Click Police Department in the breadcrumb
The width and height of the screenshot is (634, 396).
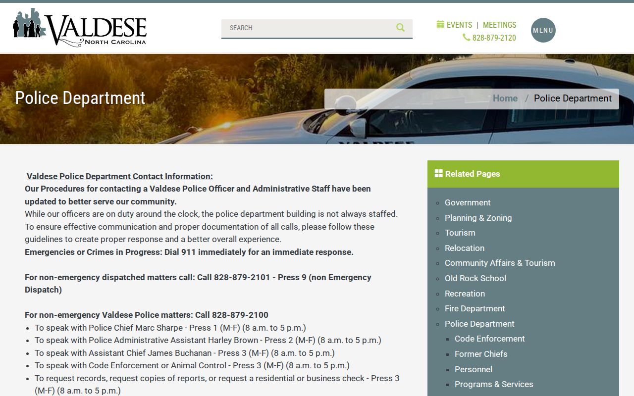[573, 98]
